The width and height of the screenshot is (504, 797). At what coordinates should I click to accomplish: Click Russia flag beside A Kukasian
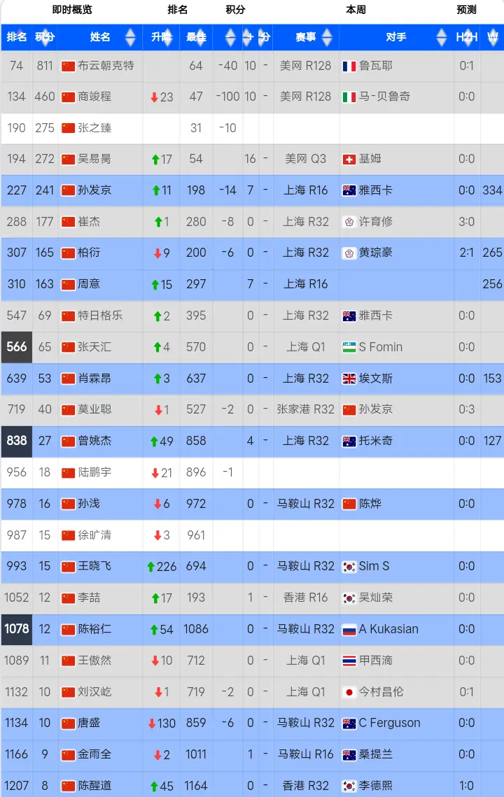tap(349, 630)
